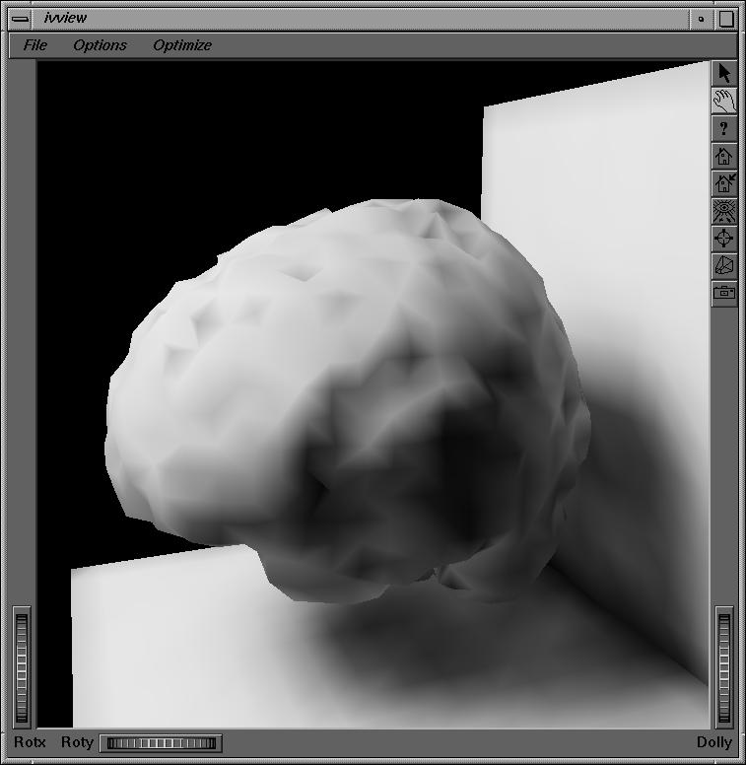Go to the home camera position
Image resolution: width=746 pixels, height=765 pixels.
tap(724, 156)
